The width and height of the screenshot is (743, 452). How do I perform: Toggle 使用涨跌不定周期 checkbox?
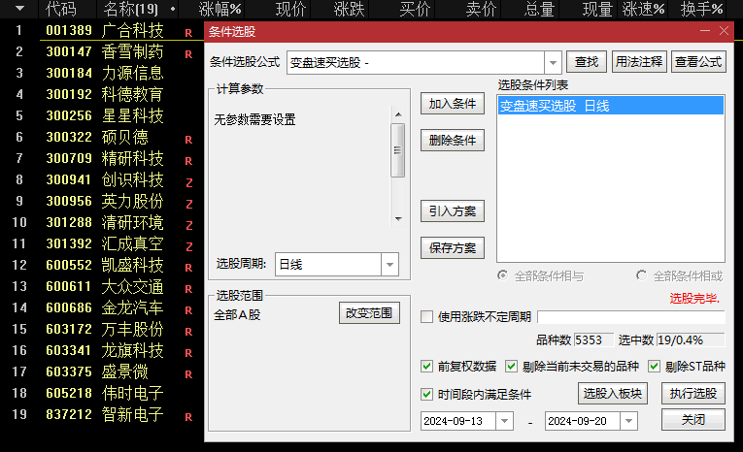426,316
